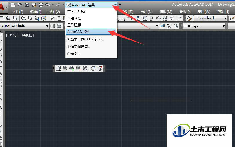Click the Open folder icon in Standard toolbar
This screenshot has height=147, width=235.
pos(8,18)
